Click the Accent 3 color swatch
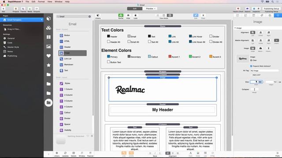 click(x=211, y=57)
